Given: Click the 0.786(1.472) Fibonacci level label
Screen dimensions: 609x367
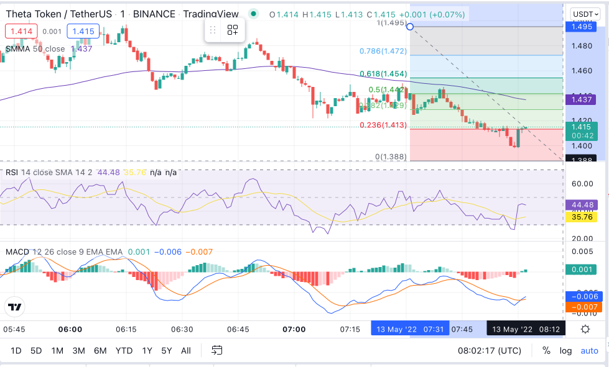Looking at the screenshot, I should click(383, 51).
